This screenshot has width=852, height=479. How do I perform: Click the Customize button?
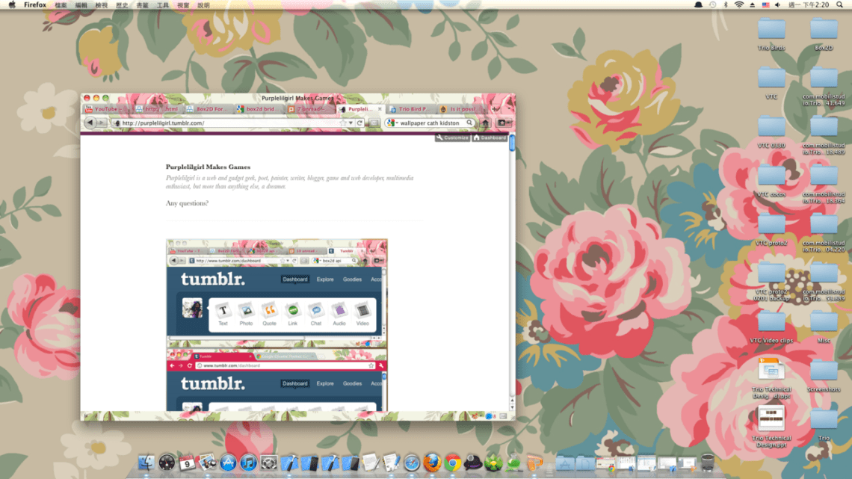point(452,137)
